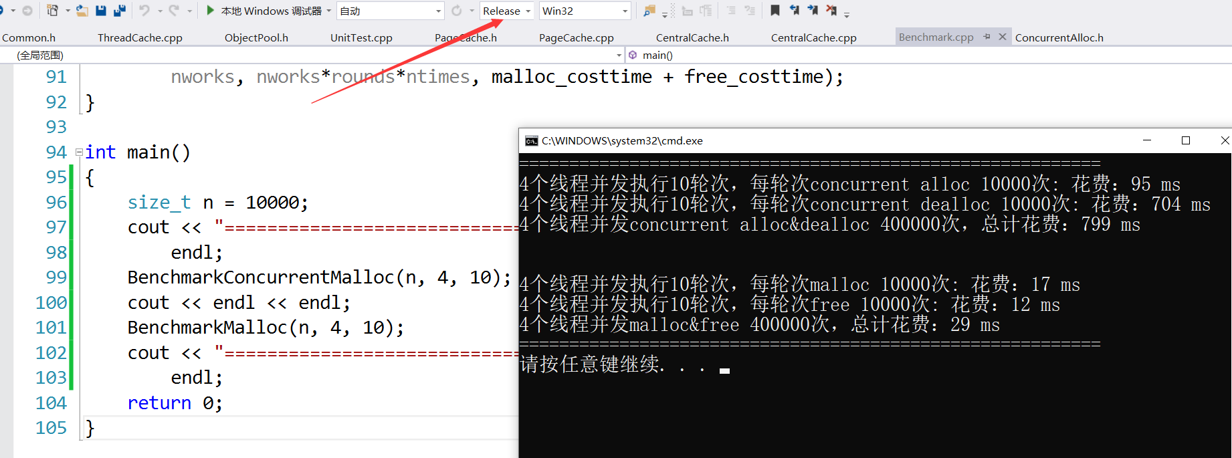Viewport: 1232px width, 458px height.
Task: Open the Release configuration dropdown
Action: [x=507, y=11]
